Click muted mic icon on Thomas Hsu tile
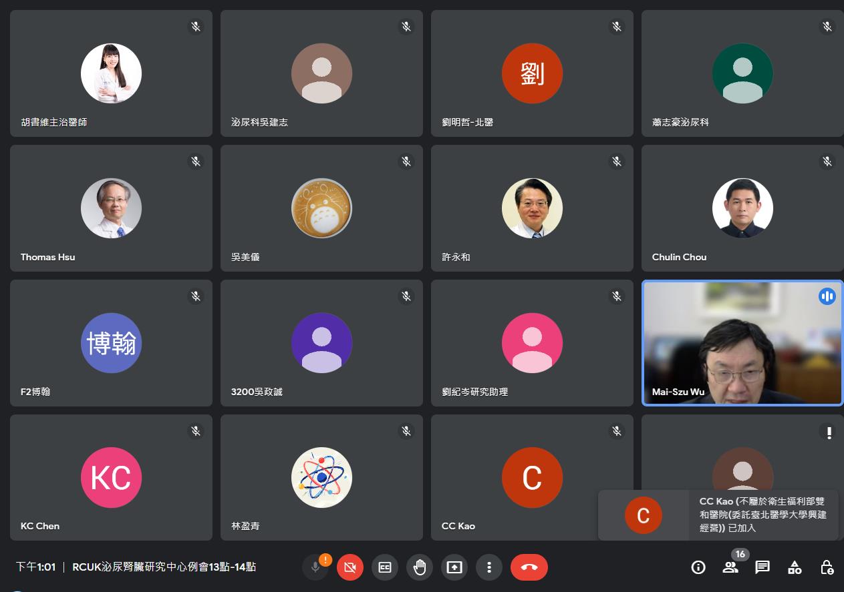The width and height of the screenshot is (844, 592). coord(196,162)
